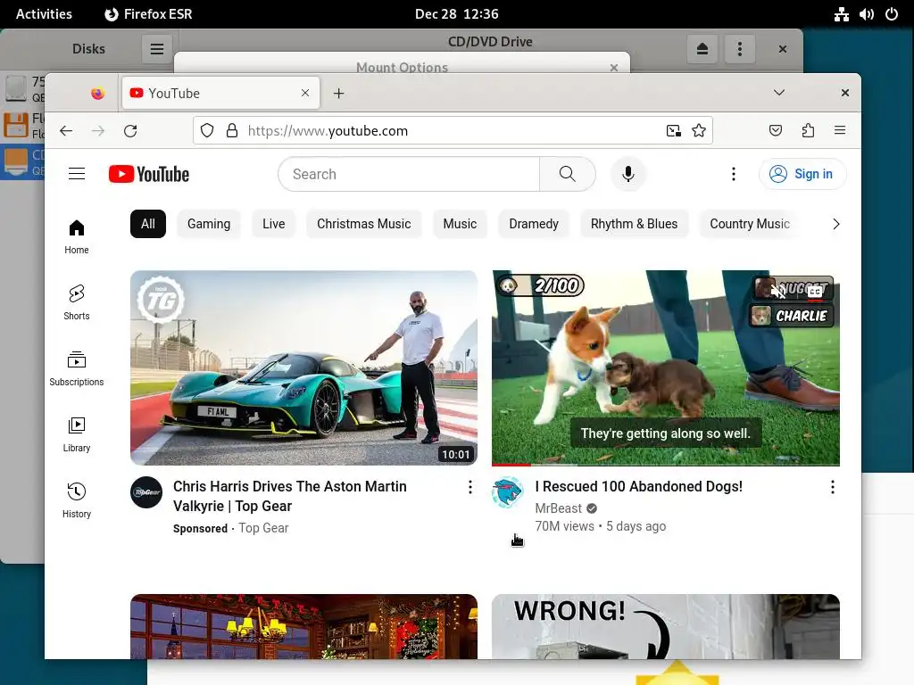This screenshot has height=685, width=914.
Task: Start voice search with microphone icon
Action: (627, 174)
